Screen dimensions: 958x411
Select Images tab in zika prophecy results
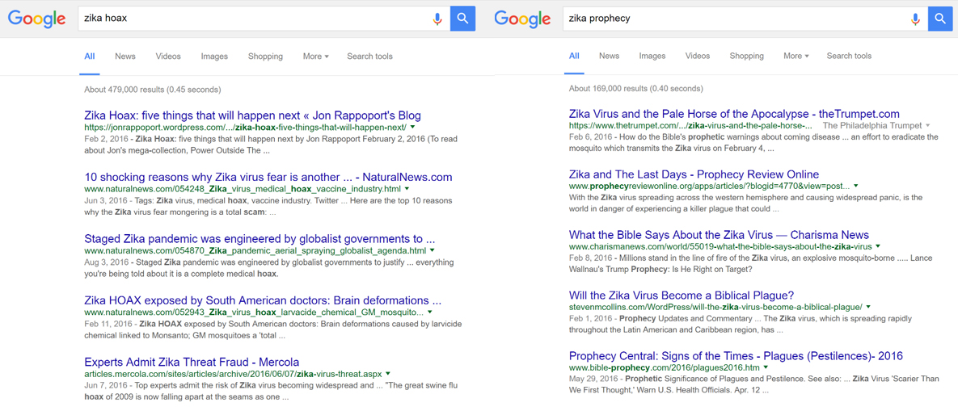pos(652,56)
